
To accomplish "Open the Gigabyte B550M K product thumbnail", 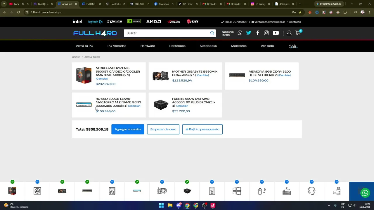I will pyautogui.click(x=160, y=76).
